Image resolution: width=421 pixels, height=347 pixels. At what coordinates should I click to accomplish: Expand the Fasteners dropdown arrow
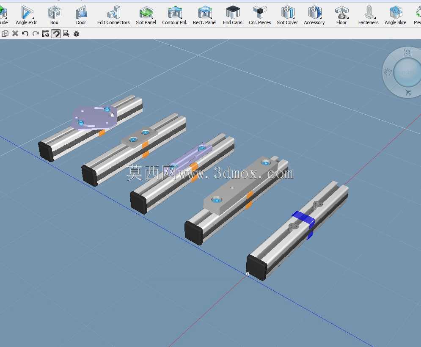tap(375, 18)
